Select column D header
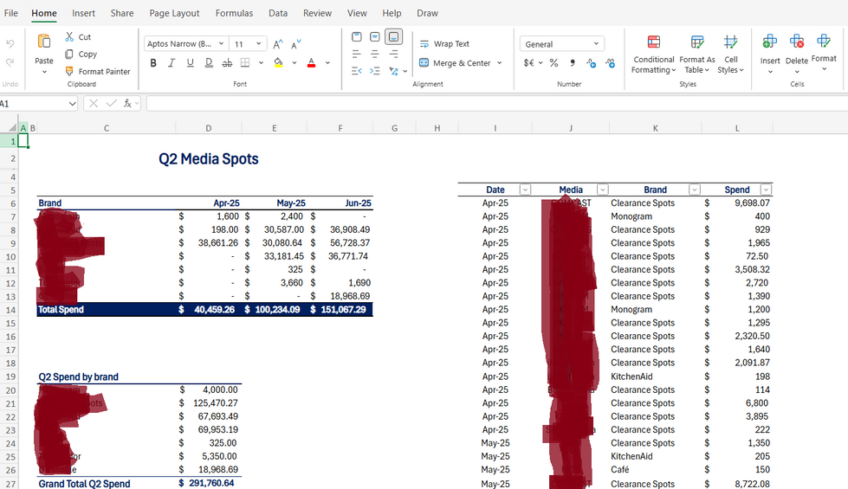 point(208,128)
